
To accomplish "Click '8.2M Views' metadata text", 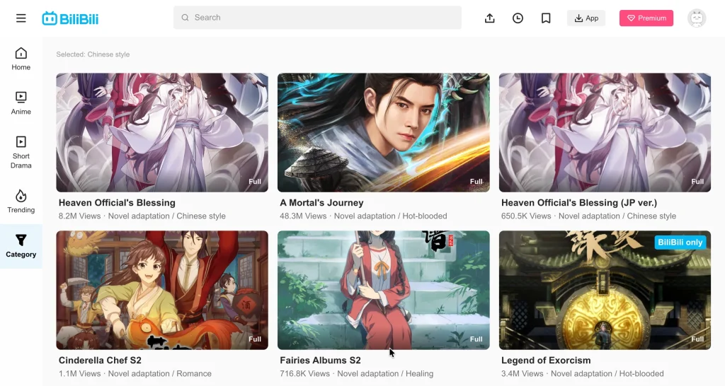I will pos(79,216).
